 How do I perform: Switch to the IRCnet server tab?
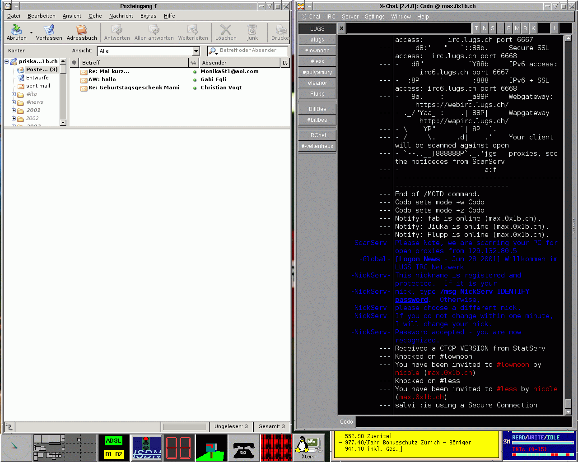(317, 135)
